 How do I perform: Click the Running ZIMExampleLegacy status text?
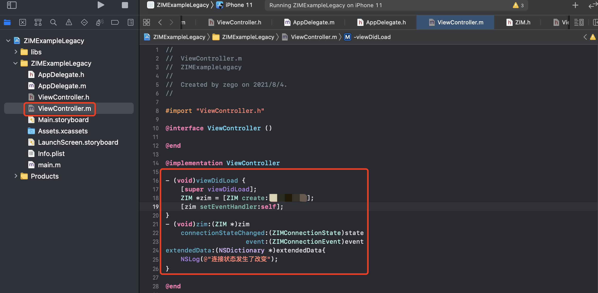click(x=325, y=5)
